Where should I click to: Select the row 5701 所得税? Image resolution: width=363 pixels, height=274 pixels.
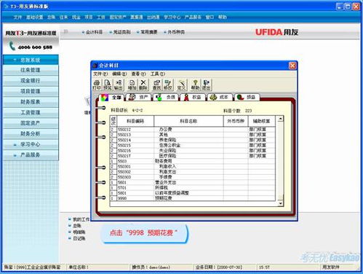(193, 187)
